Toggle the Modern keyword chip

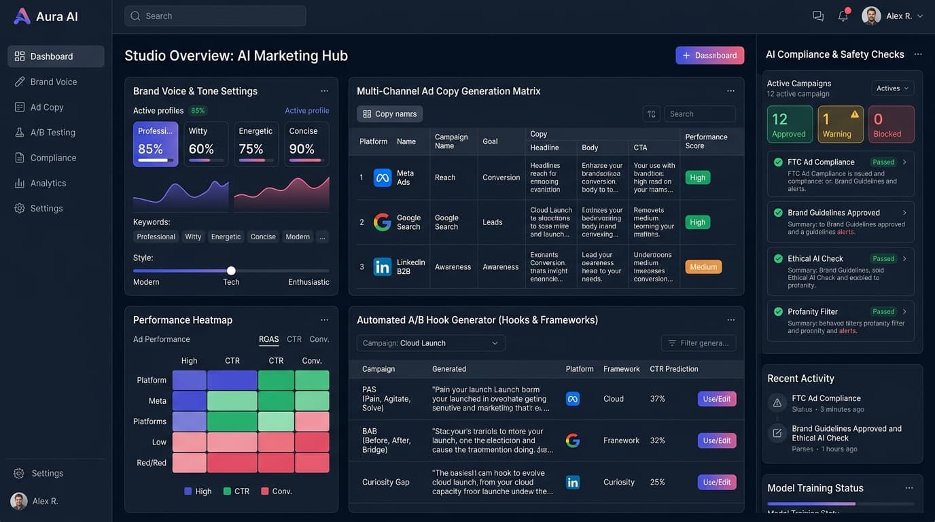click(x=298, y=237)
